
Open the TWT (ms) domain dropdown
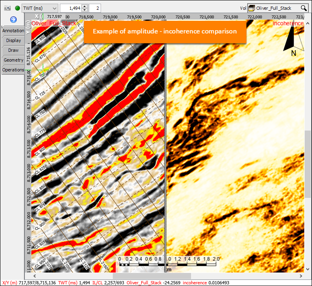point(40,8)
